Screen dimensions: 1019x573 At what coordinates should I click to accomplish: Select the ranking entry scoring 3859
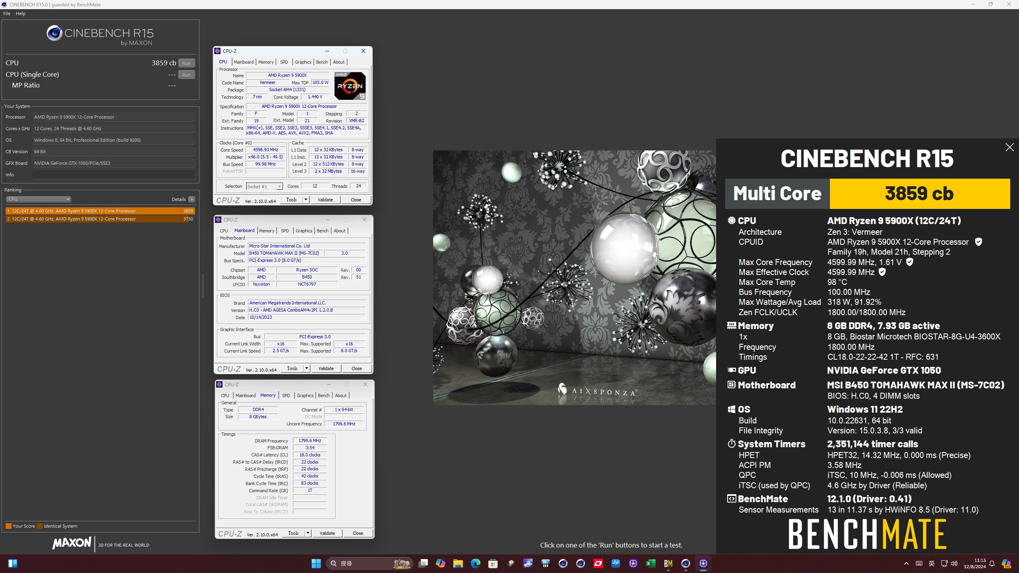(x=100, y=211)
